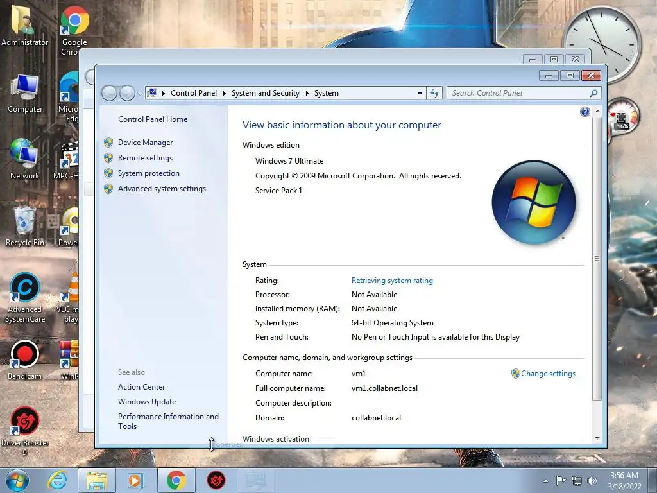This screenshot has height=493, width=657.
Task: Click Change settings for computer name
Action: 548,374
